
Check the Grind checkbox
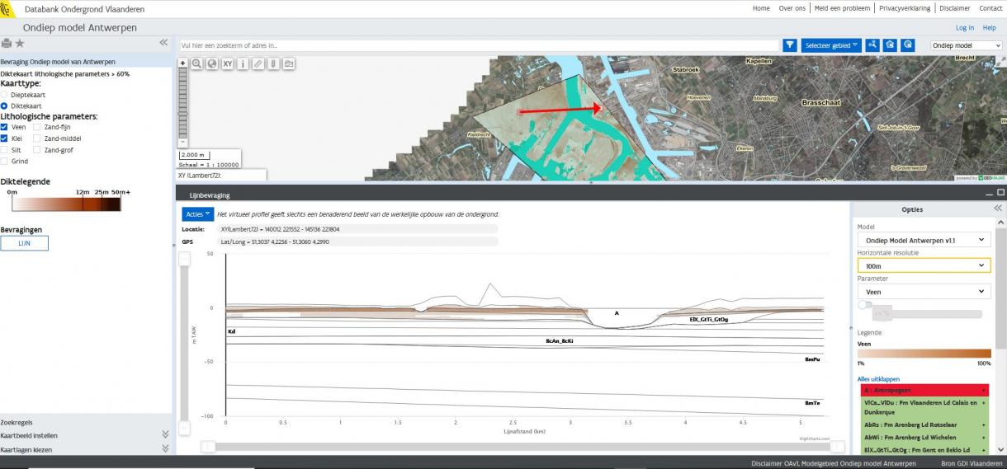coord(4,162)
